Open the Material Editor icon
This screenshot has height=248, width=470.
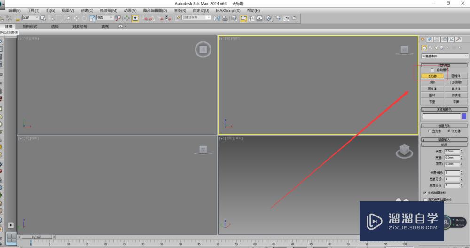coord(269,18)
